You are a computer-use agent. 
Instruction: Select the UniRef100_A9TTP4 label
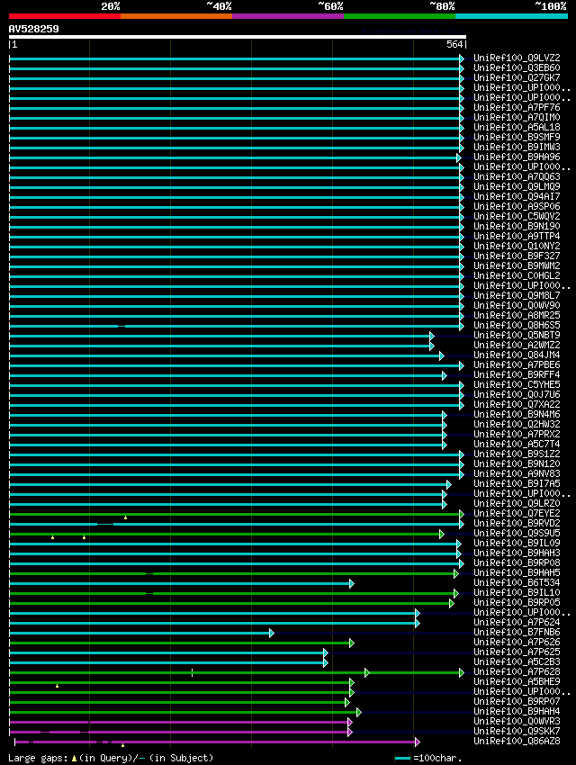517,236
